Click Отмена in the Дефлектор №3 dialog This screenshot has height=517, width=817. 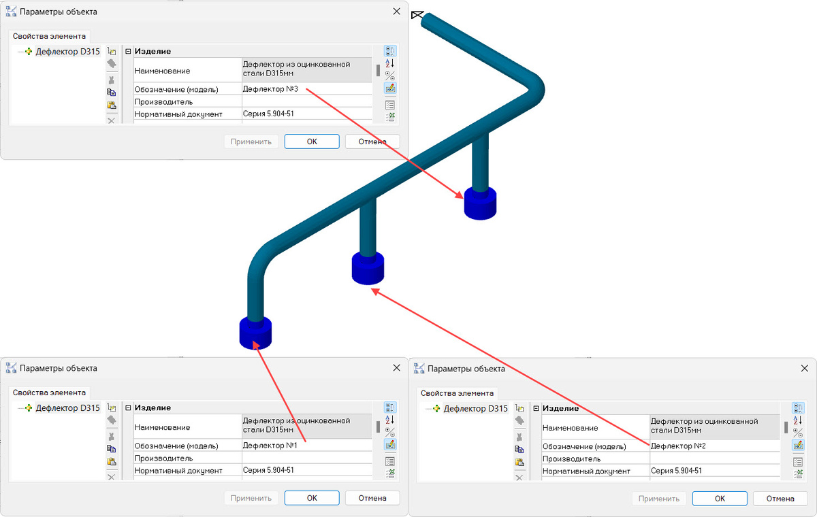point(372,141)
